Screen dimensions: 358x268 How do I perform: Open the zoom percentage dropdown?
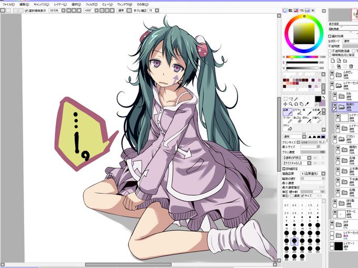pos(64,11)
